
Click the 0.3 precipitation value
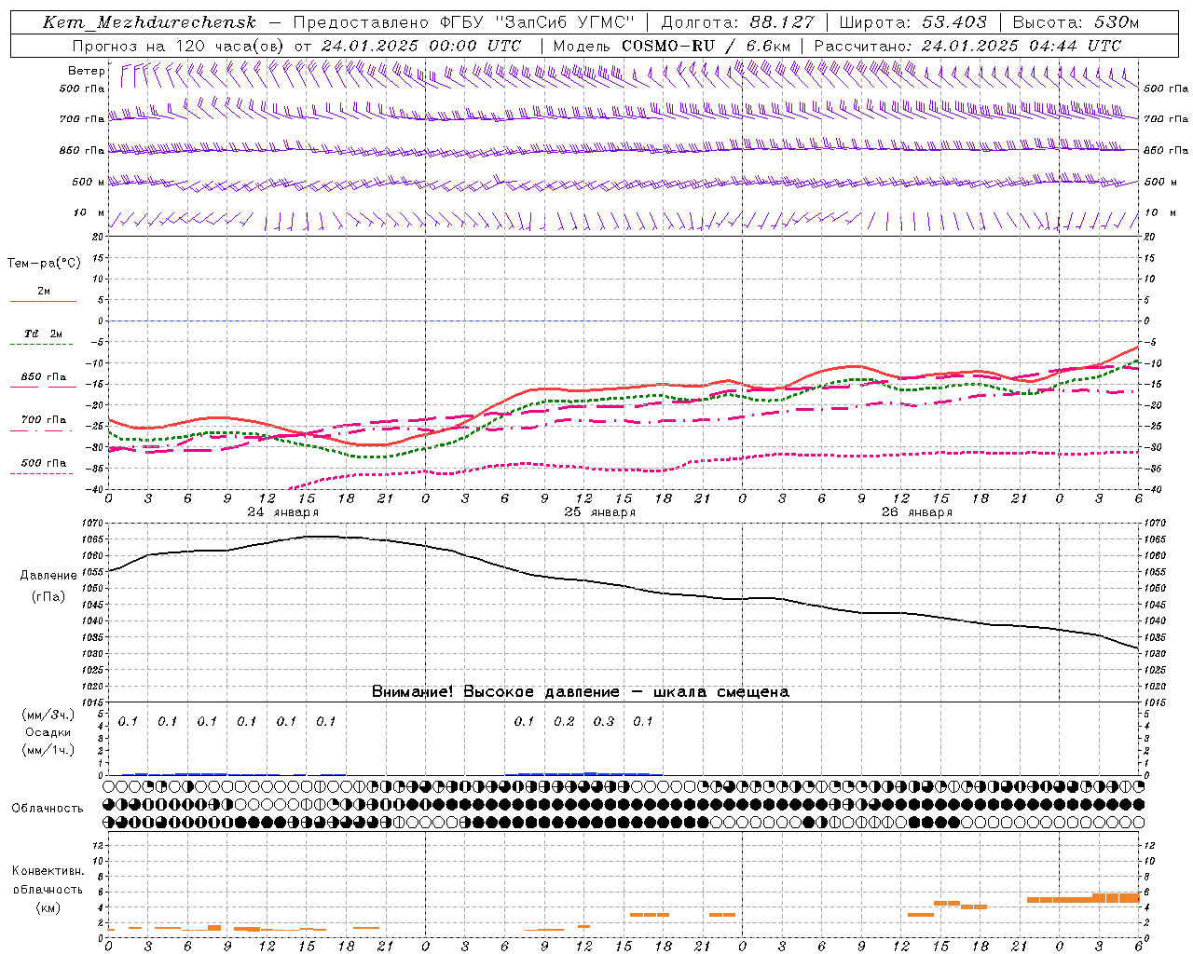604,721
